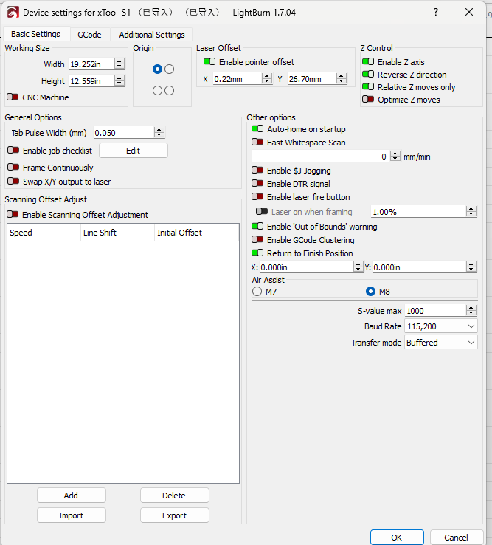
Task: Open the Additional Settings tab
Action: [x=152, y=35]
